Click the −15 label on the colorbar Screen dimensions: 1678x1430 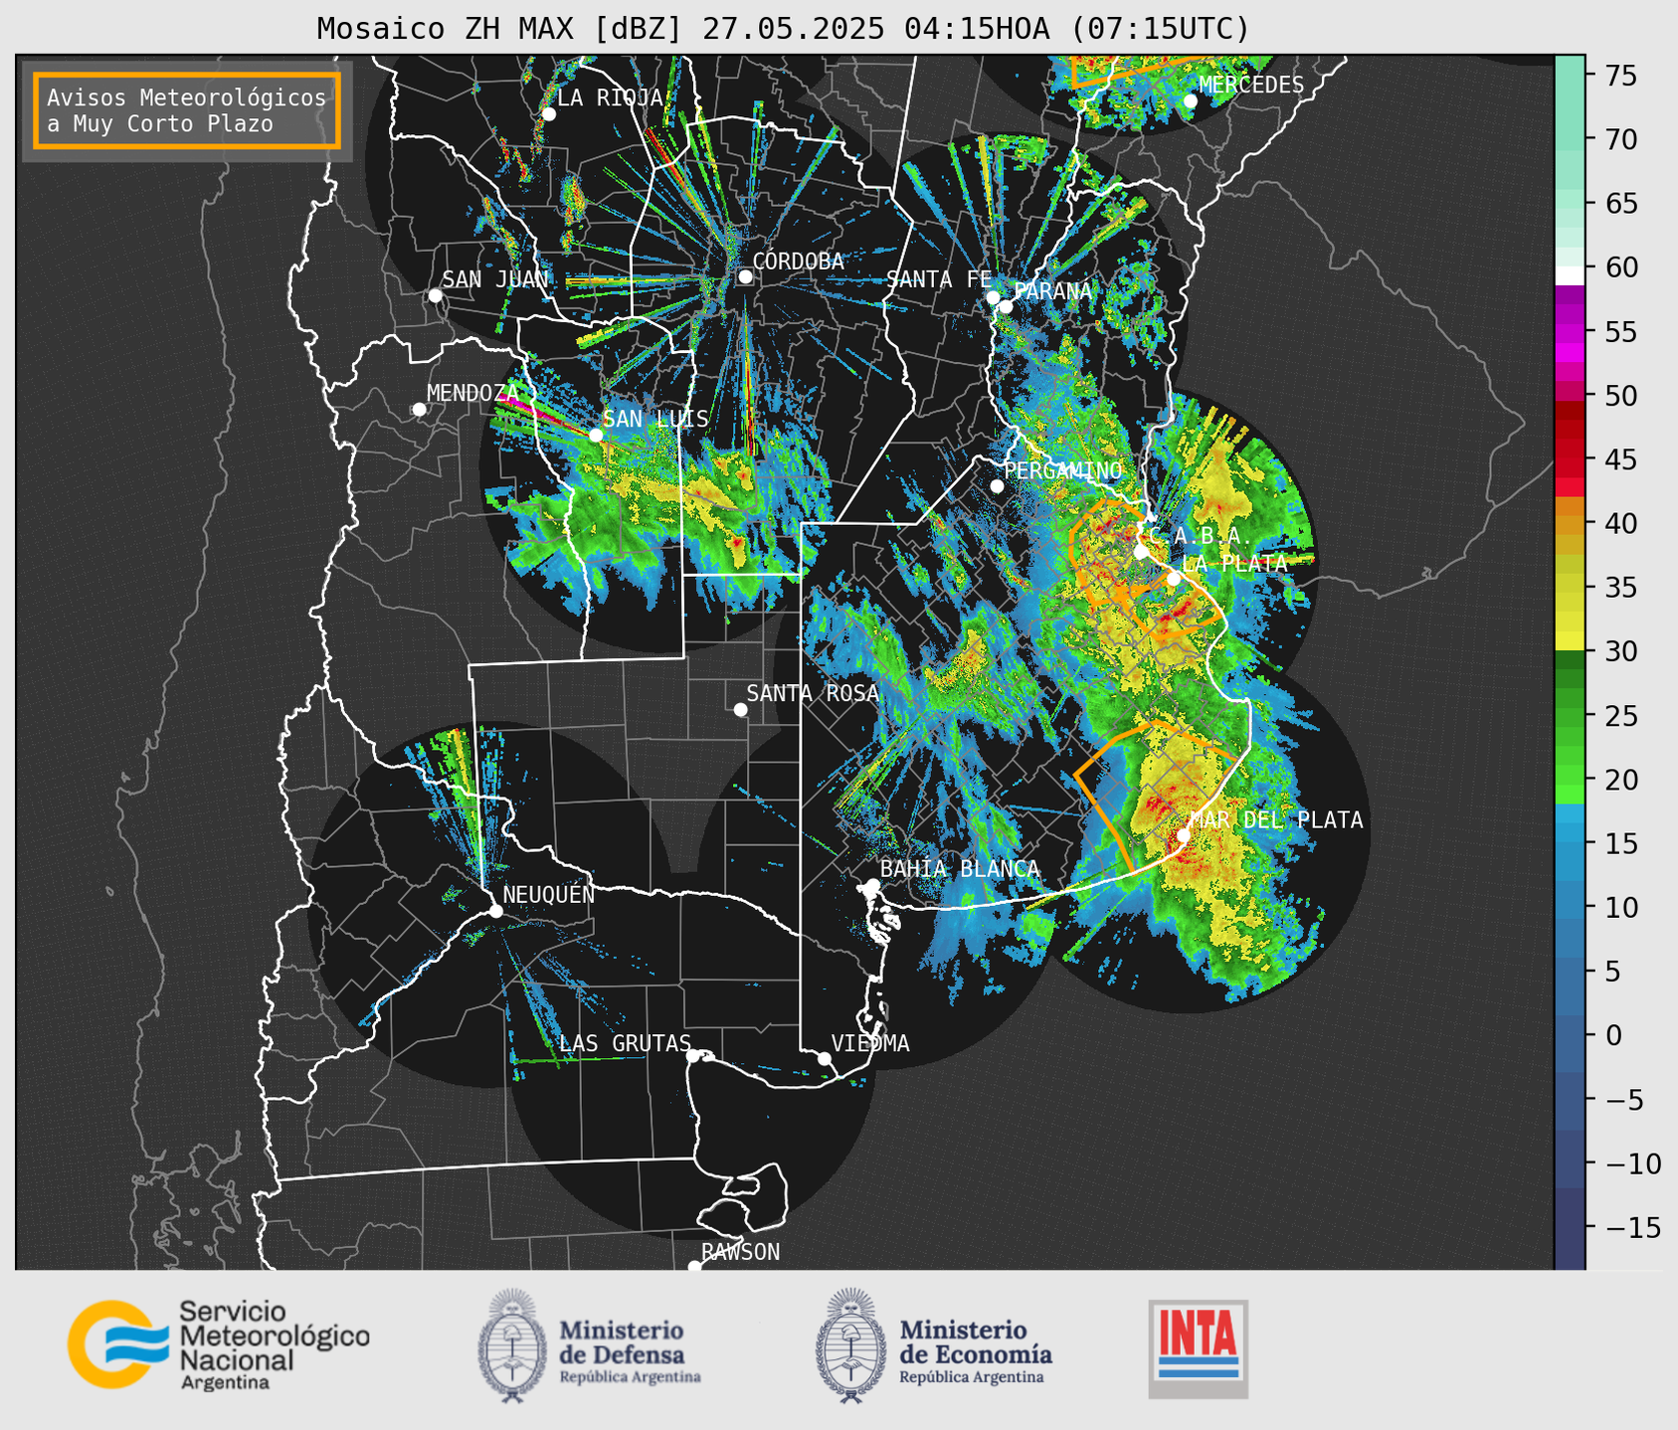pyautogui.click(x=1631, y=1227)
